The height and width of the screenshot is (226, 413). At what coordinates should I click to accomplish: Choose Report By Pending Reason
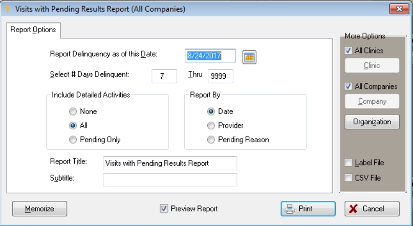211,140
